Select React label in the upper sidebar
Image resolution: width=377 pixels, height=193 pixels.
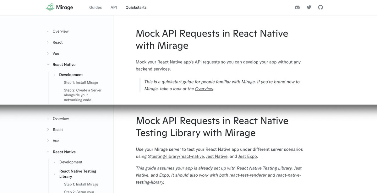coord(58,42)
